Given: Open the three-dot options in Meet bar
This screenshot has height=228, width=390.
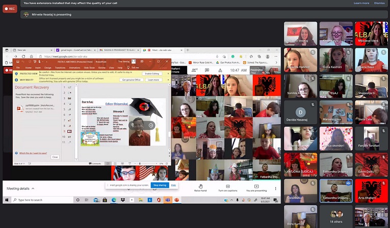Looking at the screenshot, I should [x=276, y=188].
